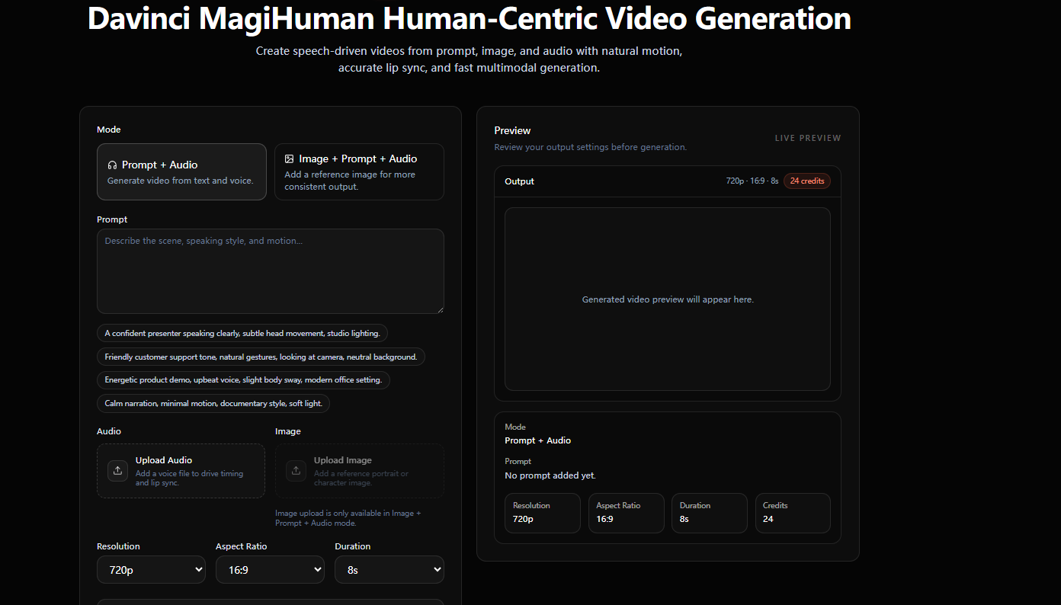Click the Davinci MagiHuman page heading
1061x605 pixels.
point(470,18)
